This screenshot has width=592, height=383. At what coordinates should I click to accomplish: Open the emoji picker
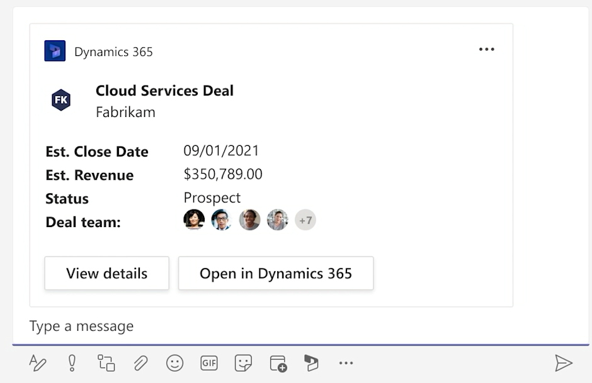[x=174, y=363]
